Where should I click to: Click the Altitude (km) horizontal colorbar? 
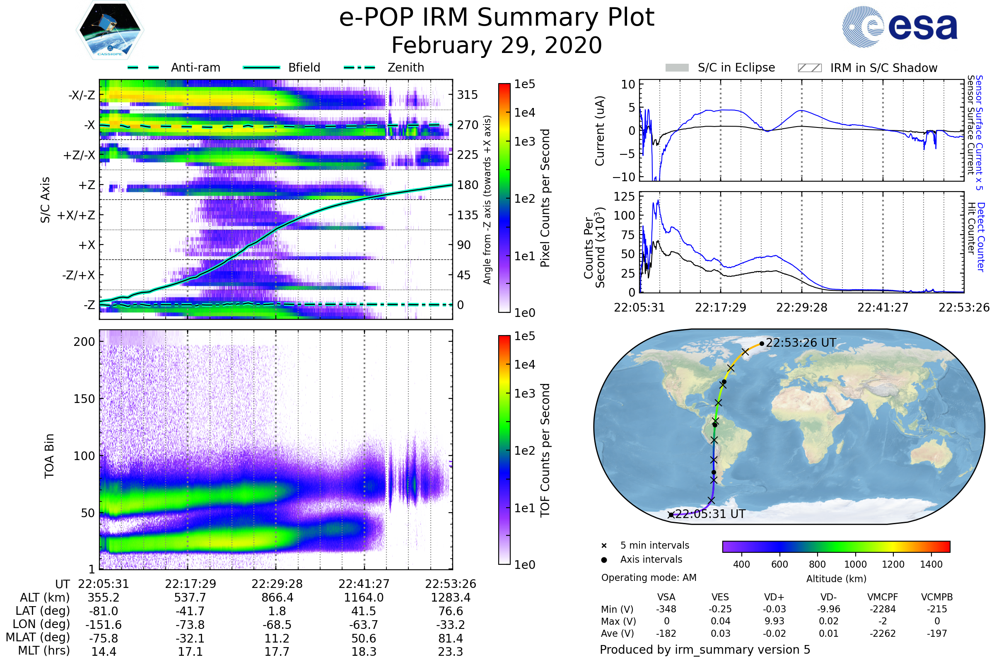click(x=836, y=546)
